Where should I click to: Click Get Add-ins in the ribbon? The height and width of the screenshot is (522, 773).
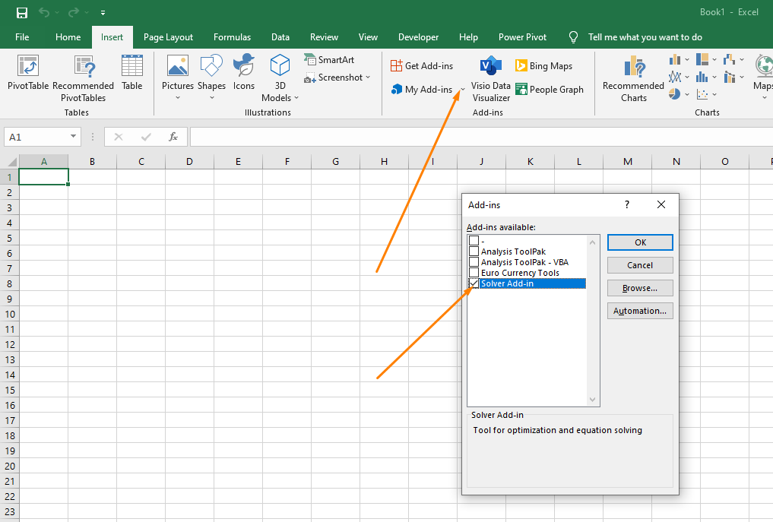422,65
